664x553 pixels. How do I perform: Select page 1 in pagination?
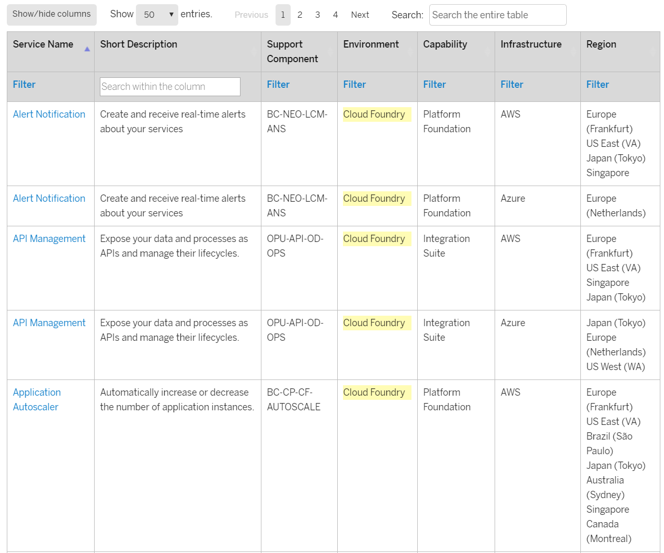(283, 15)
